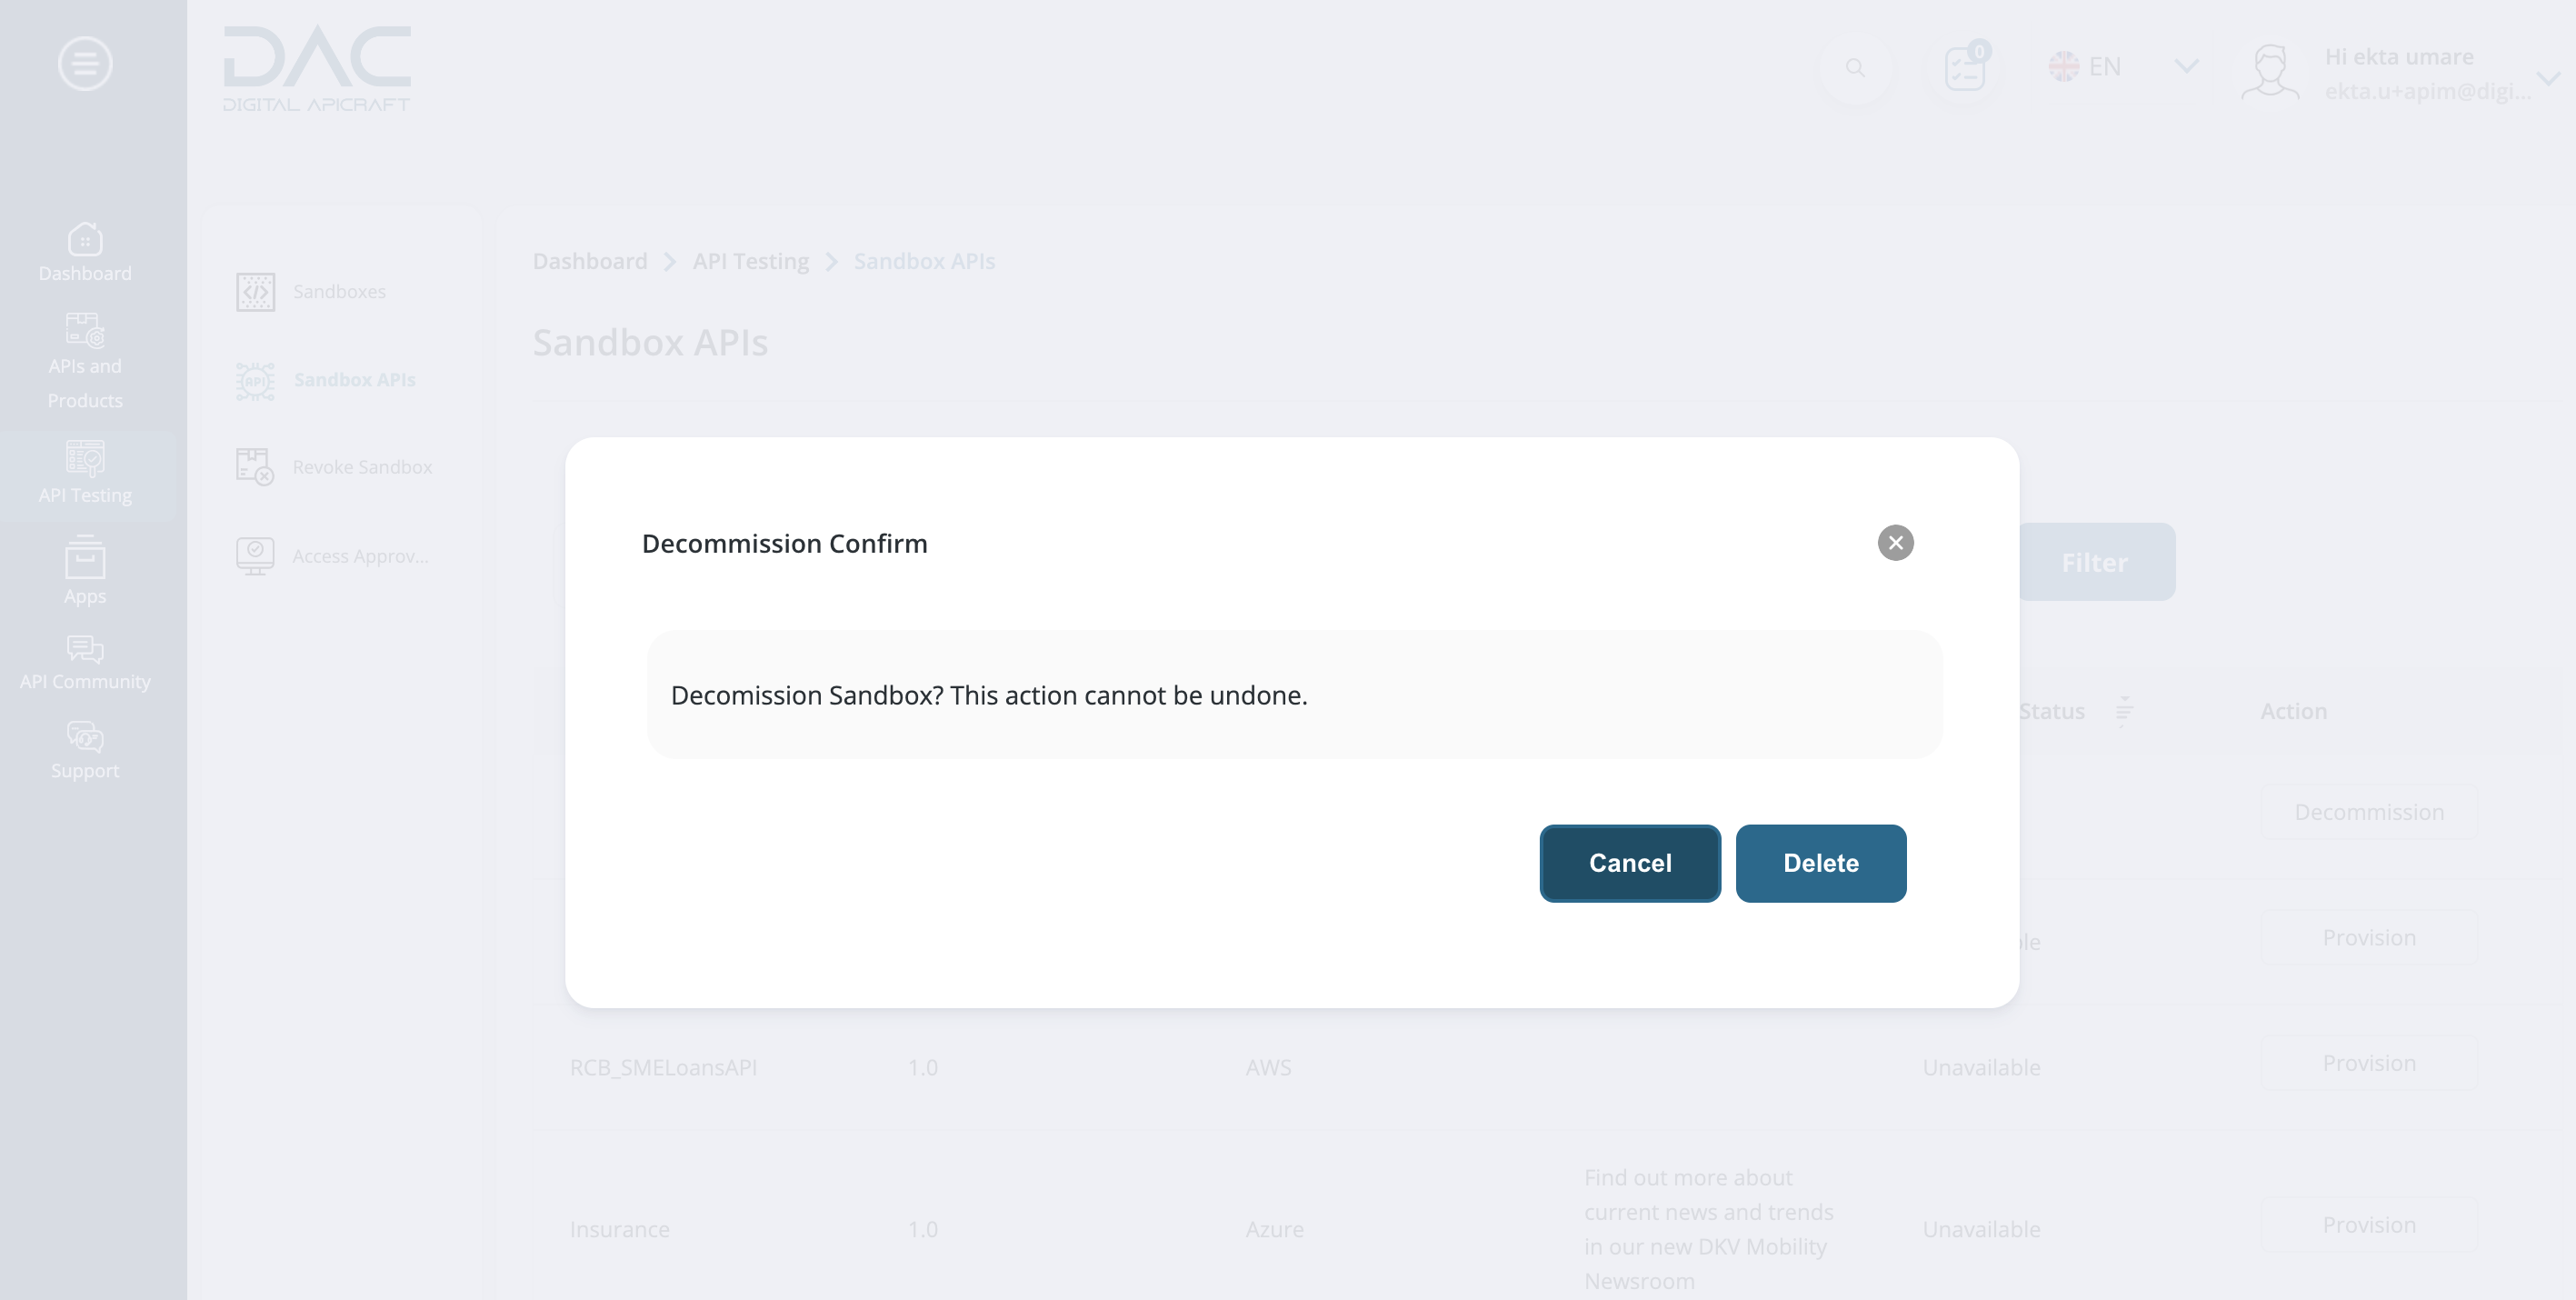The image size is (2576, 1300).
Task: Click the Search icon in top bar
Action: pyautogui.click(x=1855, y=65)
